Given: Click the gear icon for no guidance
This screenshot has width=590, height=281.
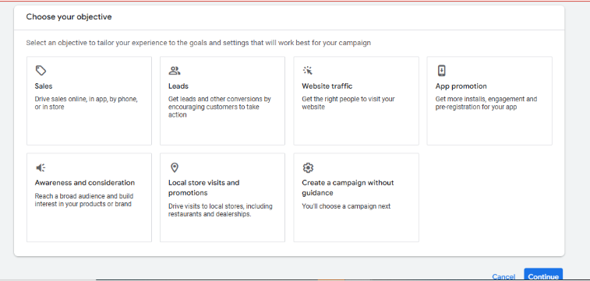Looking at the screenshot, I should (x=308, y=167).
